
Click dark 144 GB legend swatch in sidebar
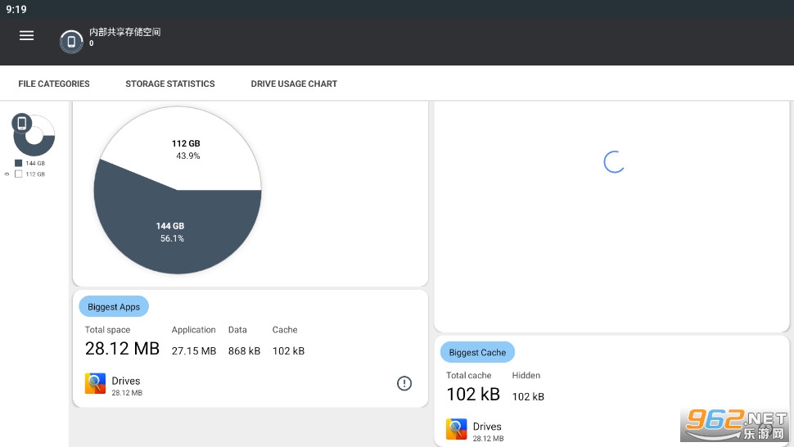[19, 163]
